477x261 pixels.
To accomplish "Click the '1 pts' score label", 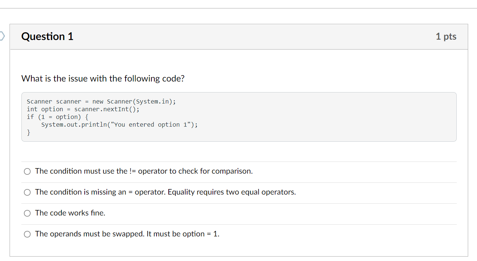I will [x=446, y=36].
